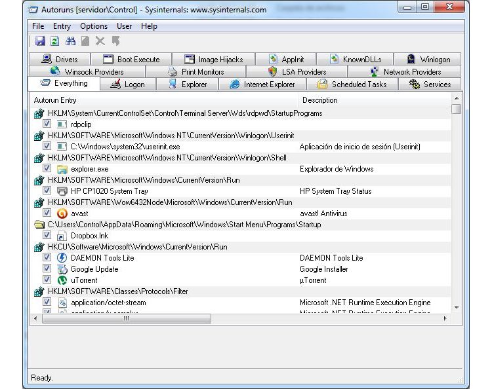
Task: Select the 'Google Installer' description text
Action: point(324,269)
